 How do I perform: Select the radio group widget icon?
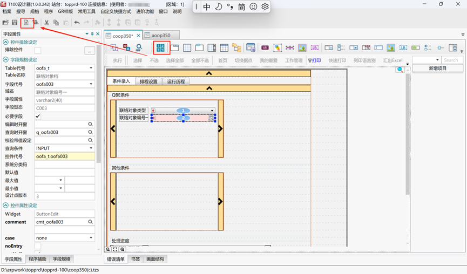428,47
